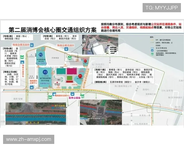184x147 pixels.
Task: Click the 万豪酒店 map label
Action: pyautogui.click(x=55, y=58)
